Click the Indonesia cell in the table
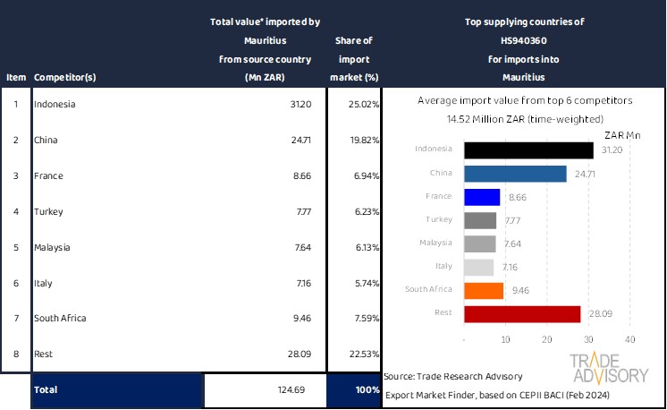The height and width of the screenshot is (410, 667). [x=55, y=105]
